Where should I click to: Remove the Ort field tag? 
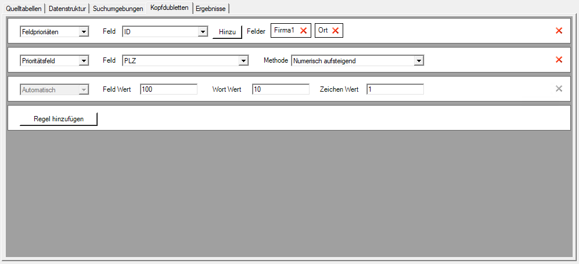tap(335, 31)
